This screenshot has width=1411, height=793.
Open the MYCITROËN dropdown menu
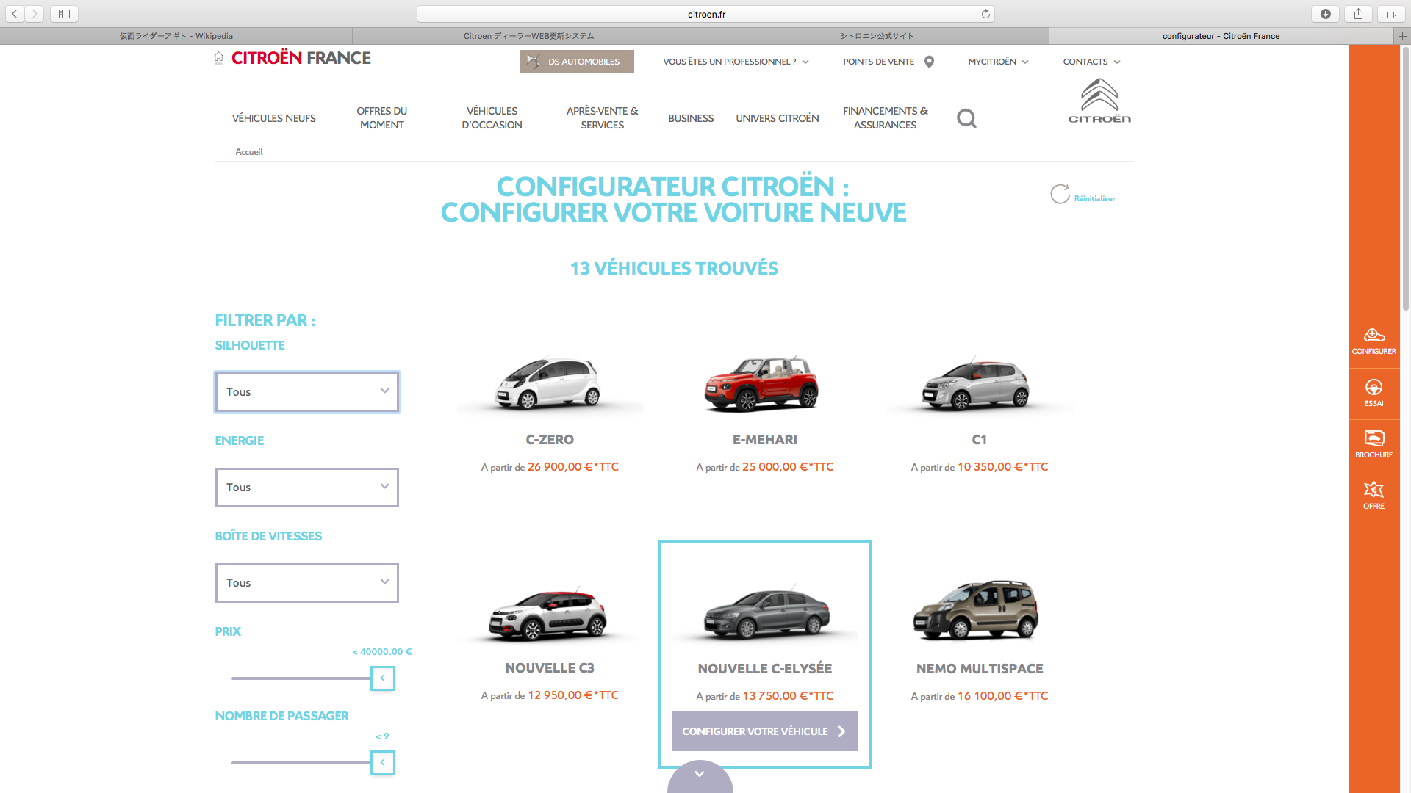(x=998, y=61)
